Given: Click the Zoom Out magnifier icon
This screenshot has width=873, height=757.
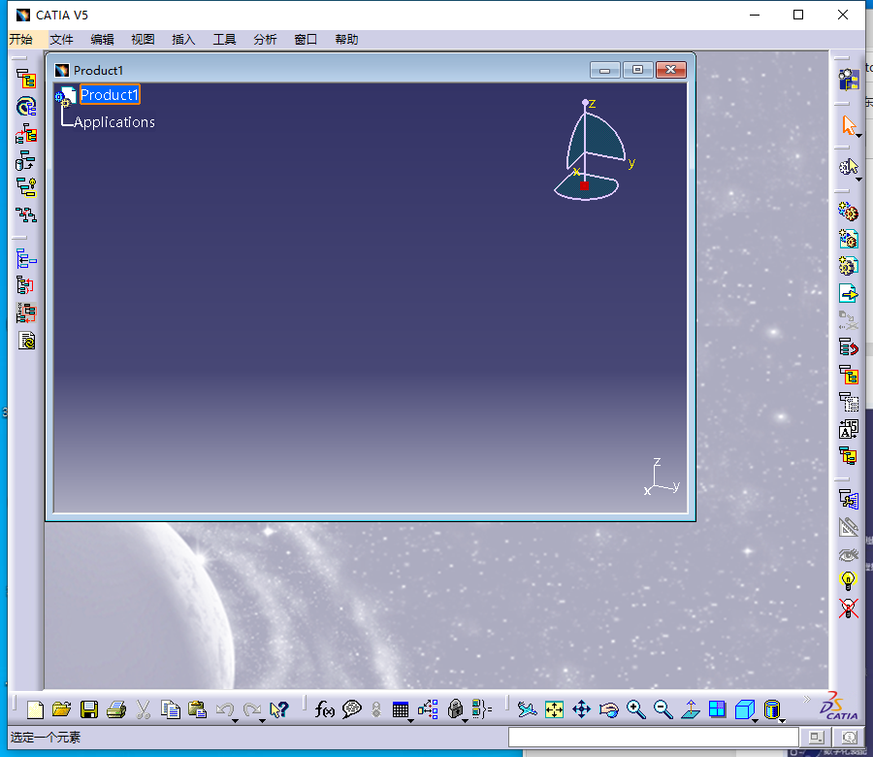Looking at the screenshot, I should [663, 709].
